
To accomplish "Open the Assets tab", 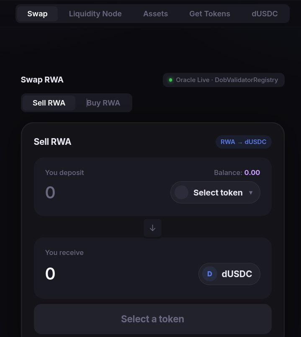I will 155,14.
